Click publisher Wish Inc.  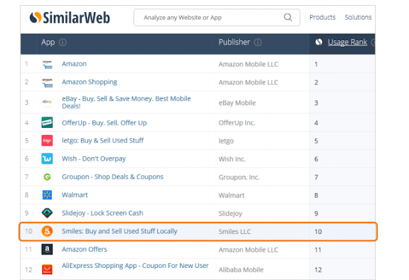(232, 159)
